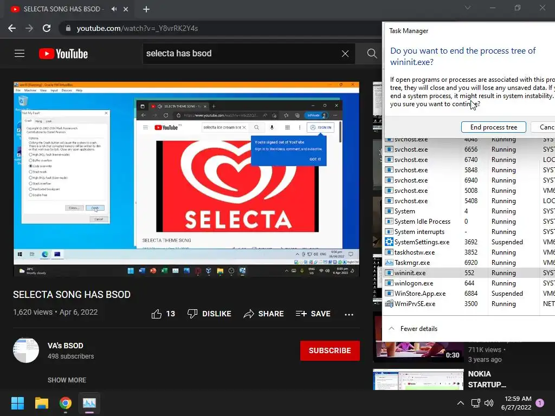Viewport: 555px width, 416px height.
Task: Click PID 3692 in the process list
Action: [471, 242]
